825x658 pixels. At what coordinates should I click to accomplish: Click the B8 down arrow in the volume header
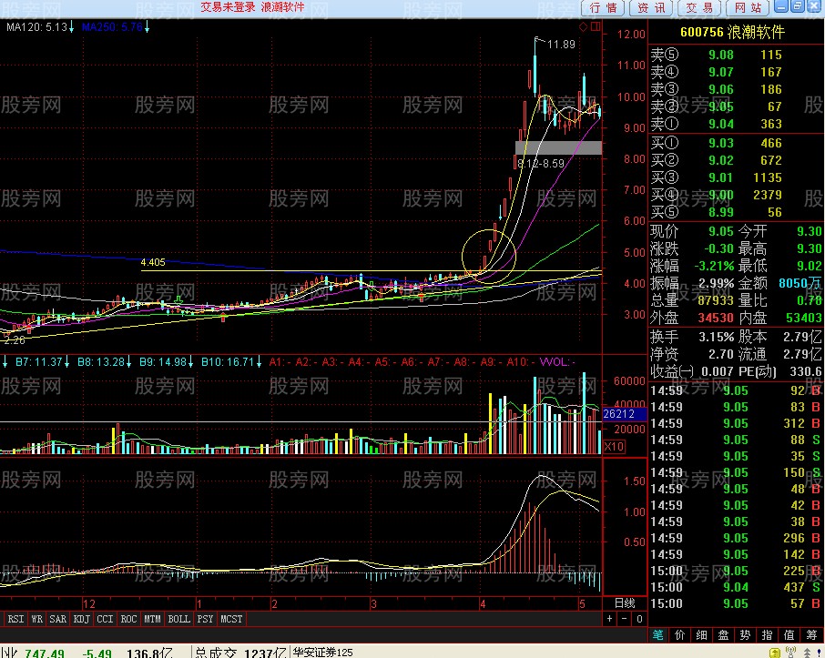point(128,362)
